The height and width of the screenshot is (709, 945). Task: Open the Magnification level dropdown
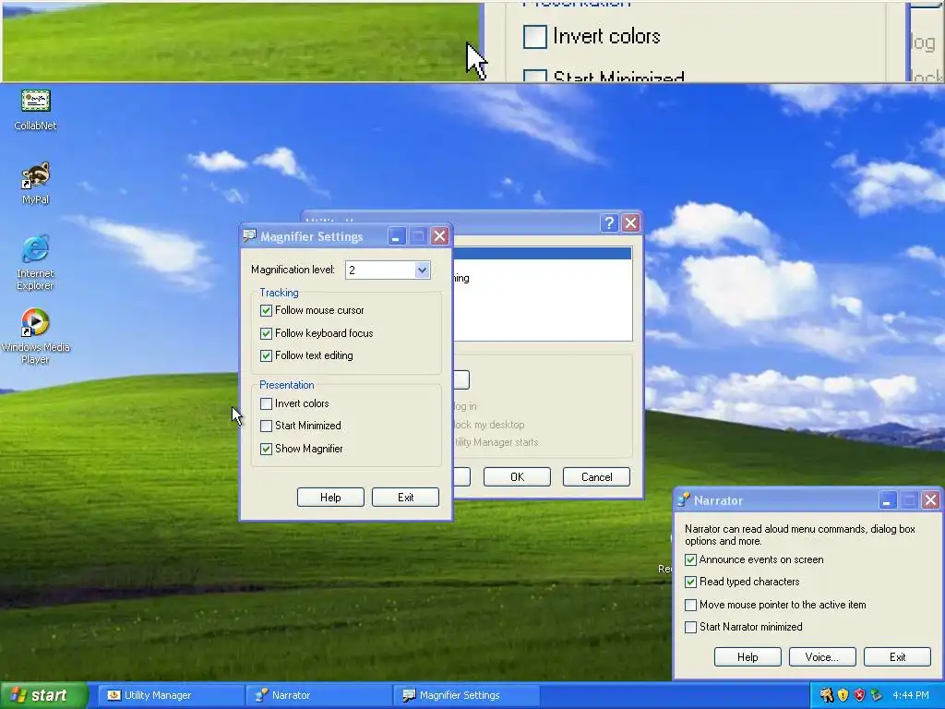click(x=422, y=270)
